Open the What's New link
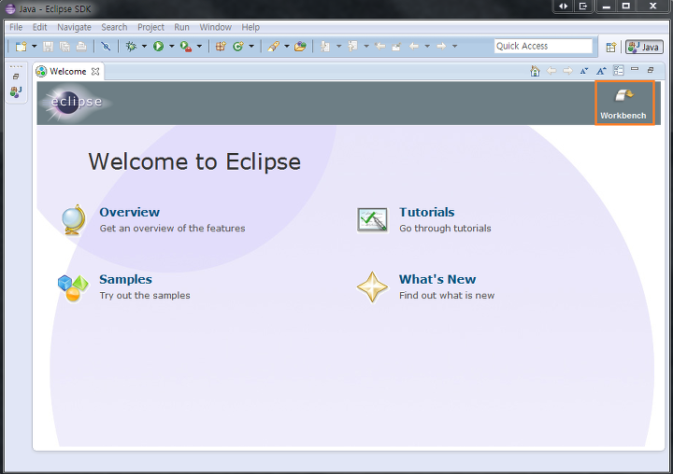 point(437,279)
